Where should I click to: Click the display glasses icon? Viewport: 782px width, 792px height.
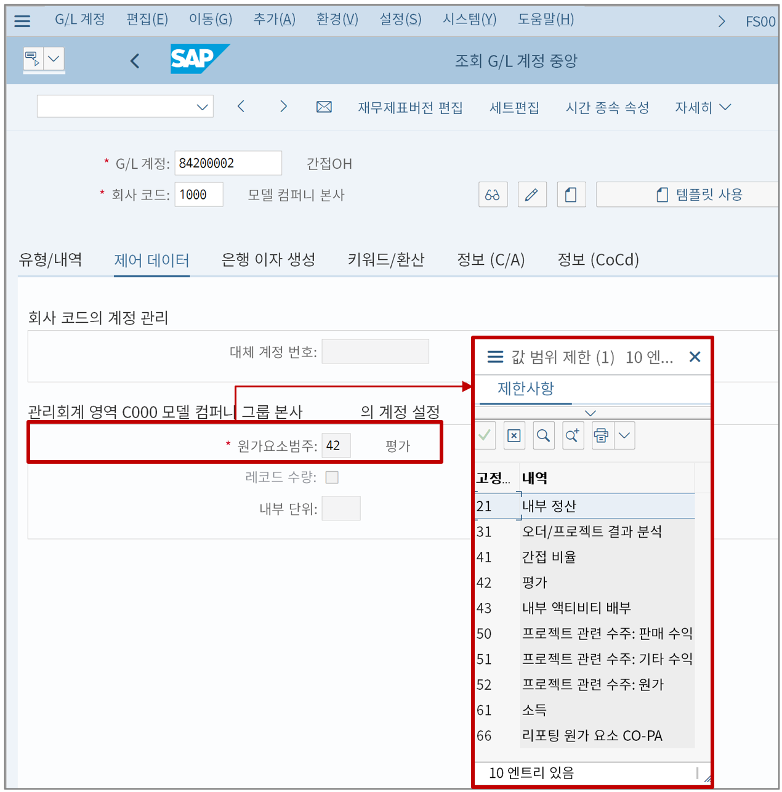tap(493, 195)
